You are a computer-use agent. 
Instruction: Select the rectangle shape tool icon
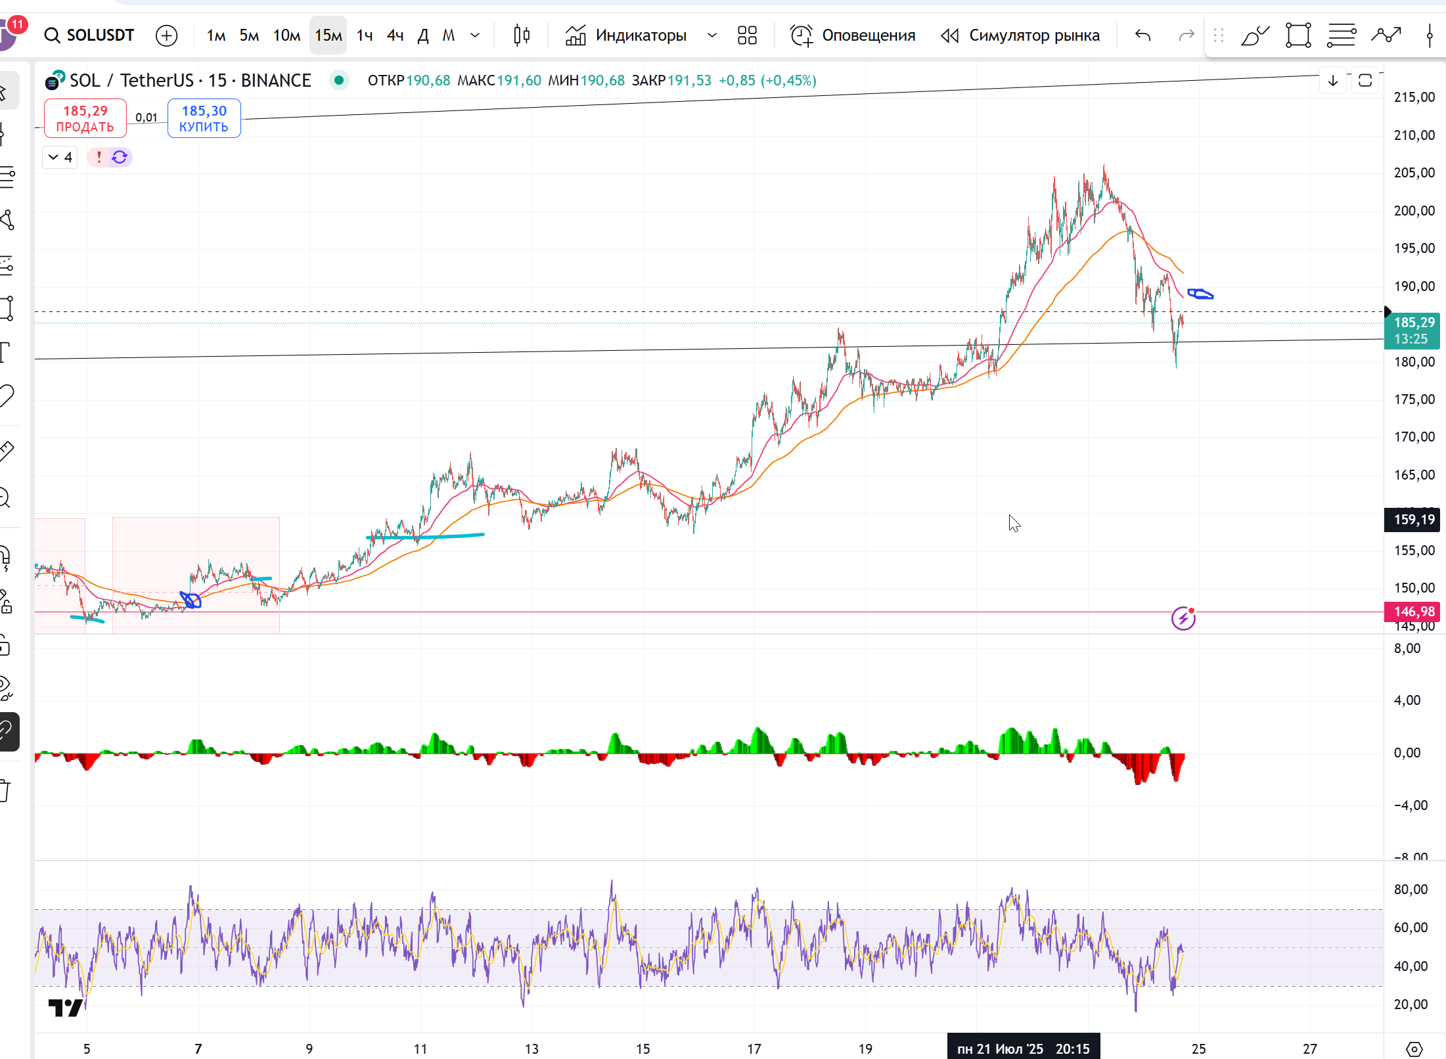1298,35
